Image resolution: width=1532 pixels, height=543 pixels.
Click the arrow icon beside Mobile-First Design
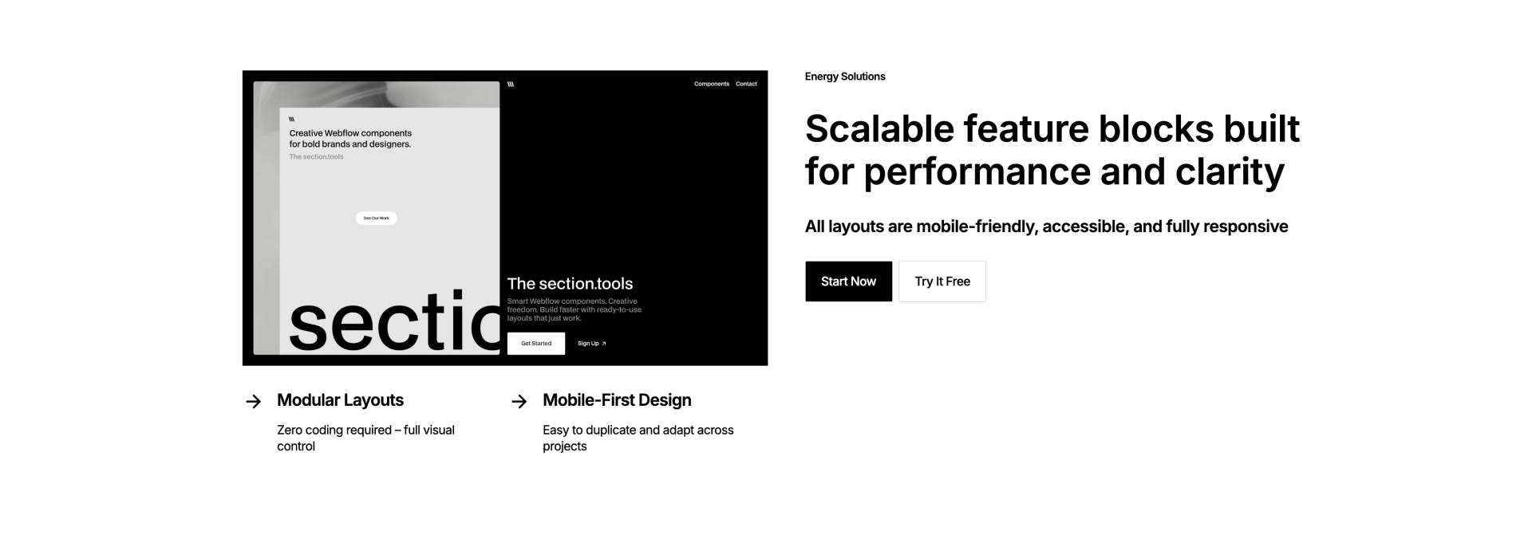(519, 401)
